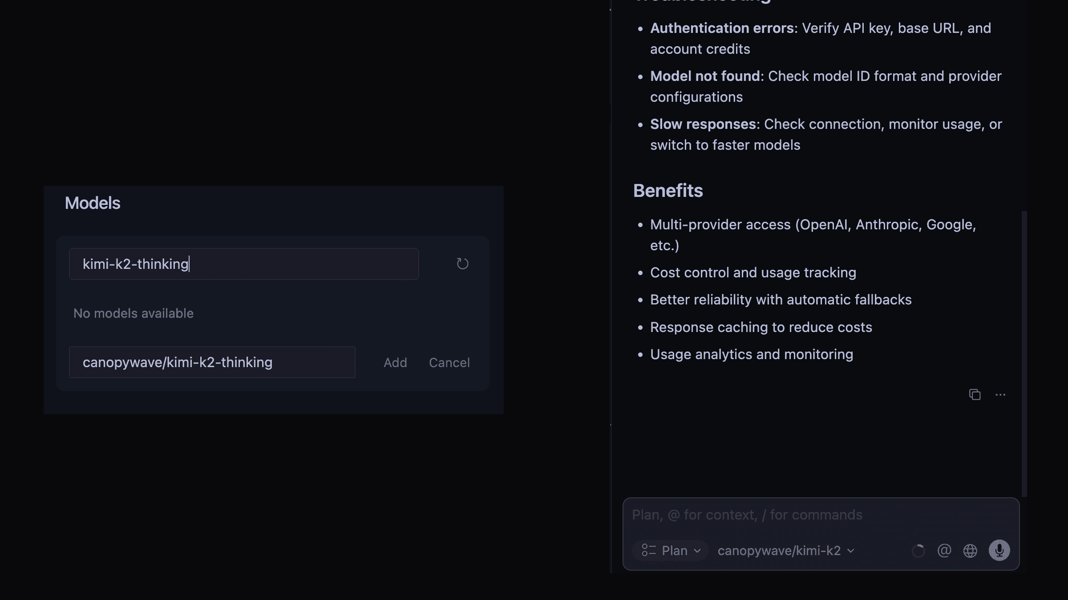
Task: Click Add to save the new model
Action: tap(395, 362)
